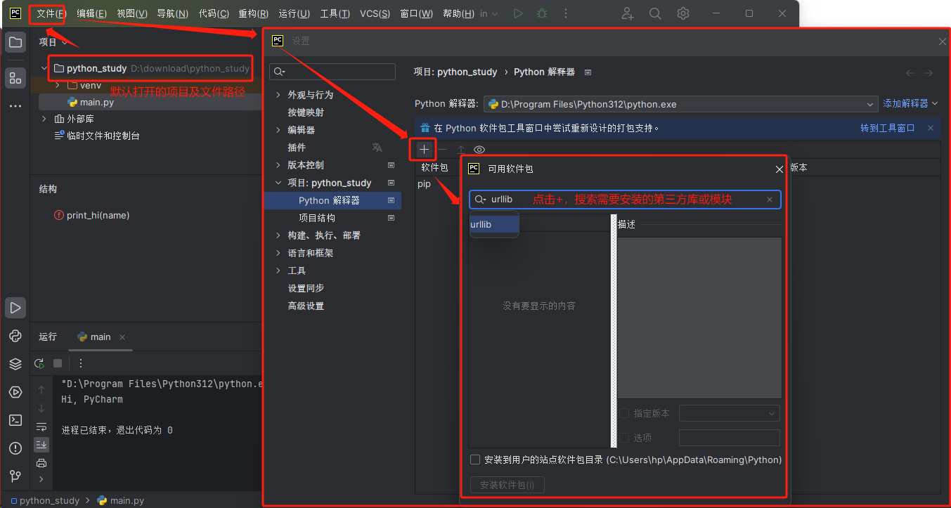Expand 版本控制 settings section

click(x=278, y=165)
